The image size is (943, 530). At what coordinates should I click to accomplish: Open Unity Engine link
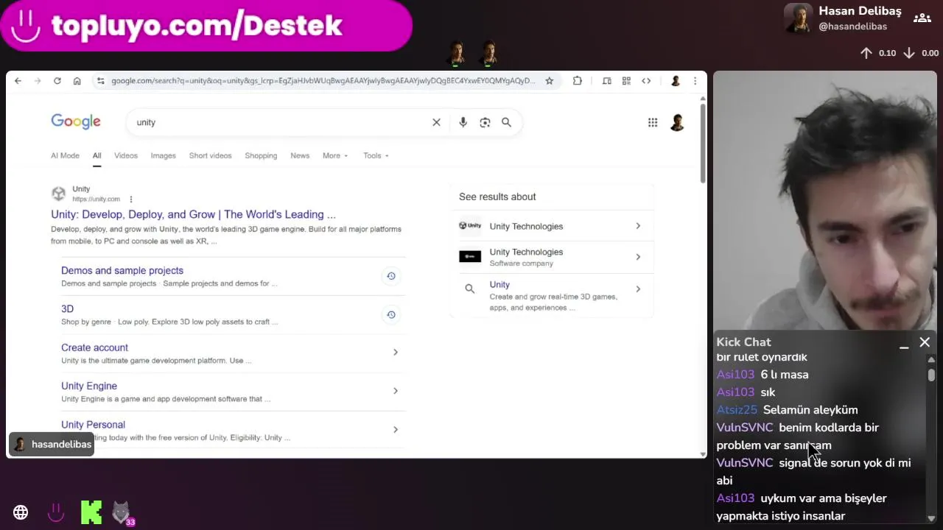click(x=89, y=386)
